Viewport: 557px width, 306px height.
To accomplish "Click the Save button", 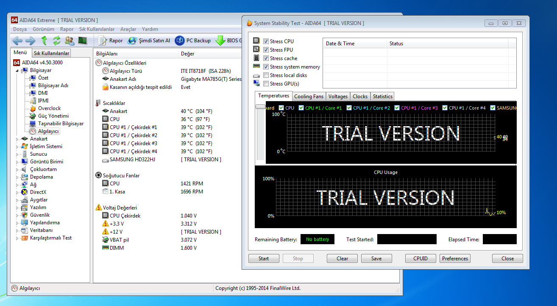I will pos(376,259).
